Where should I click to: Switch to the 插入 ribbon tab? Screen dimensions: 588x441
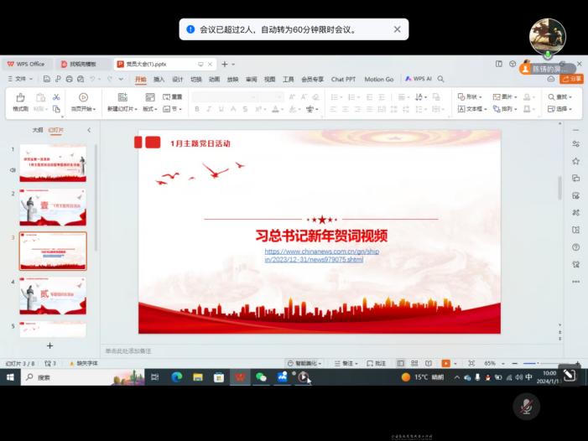click(x=159, y=79)
